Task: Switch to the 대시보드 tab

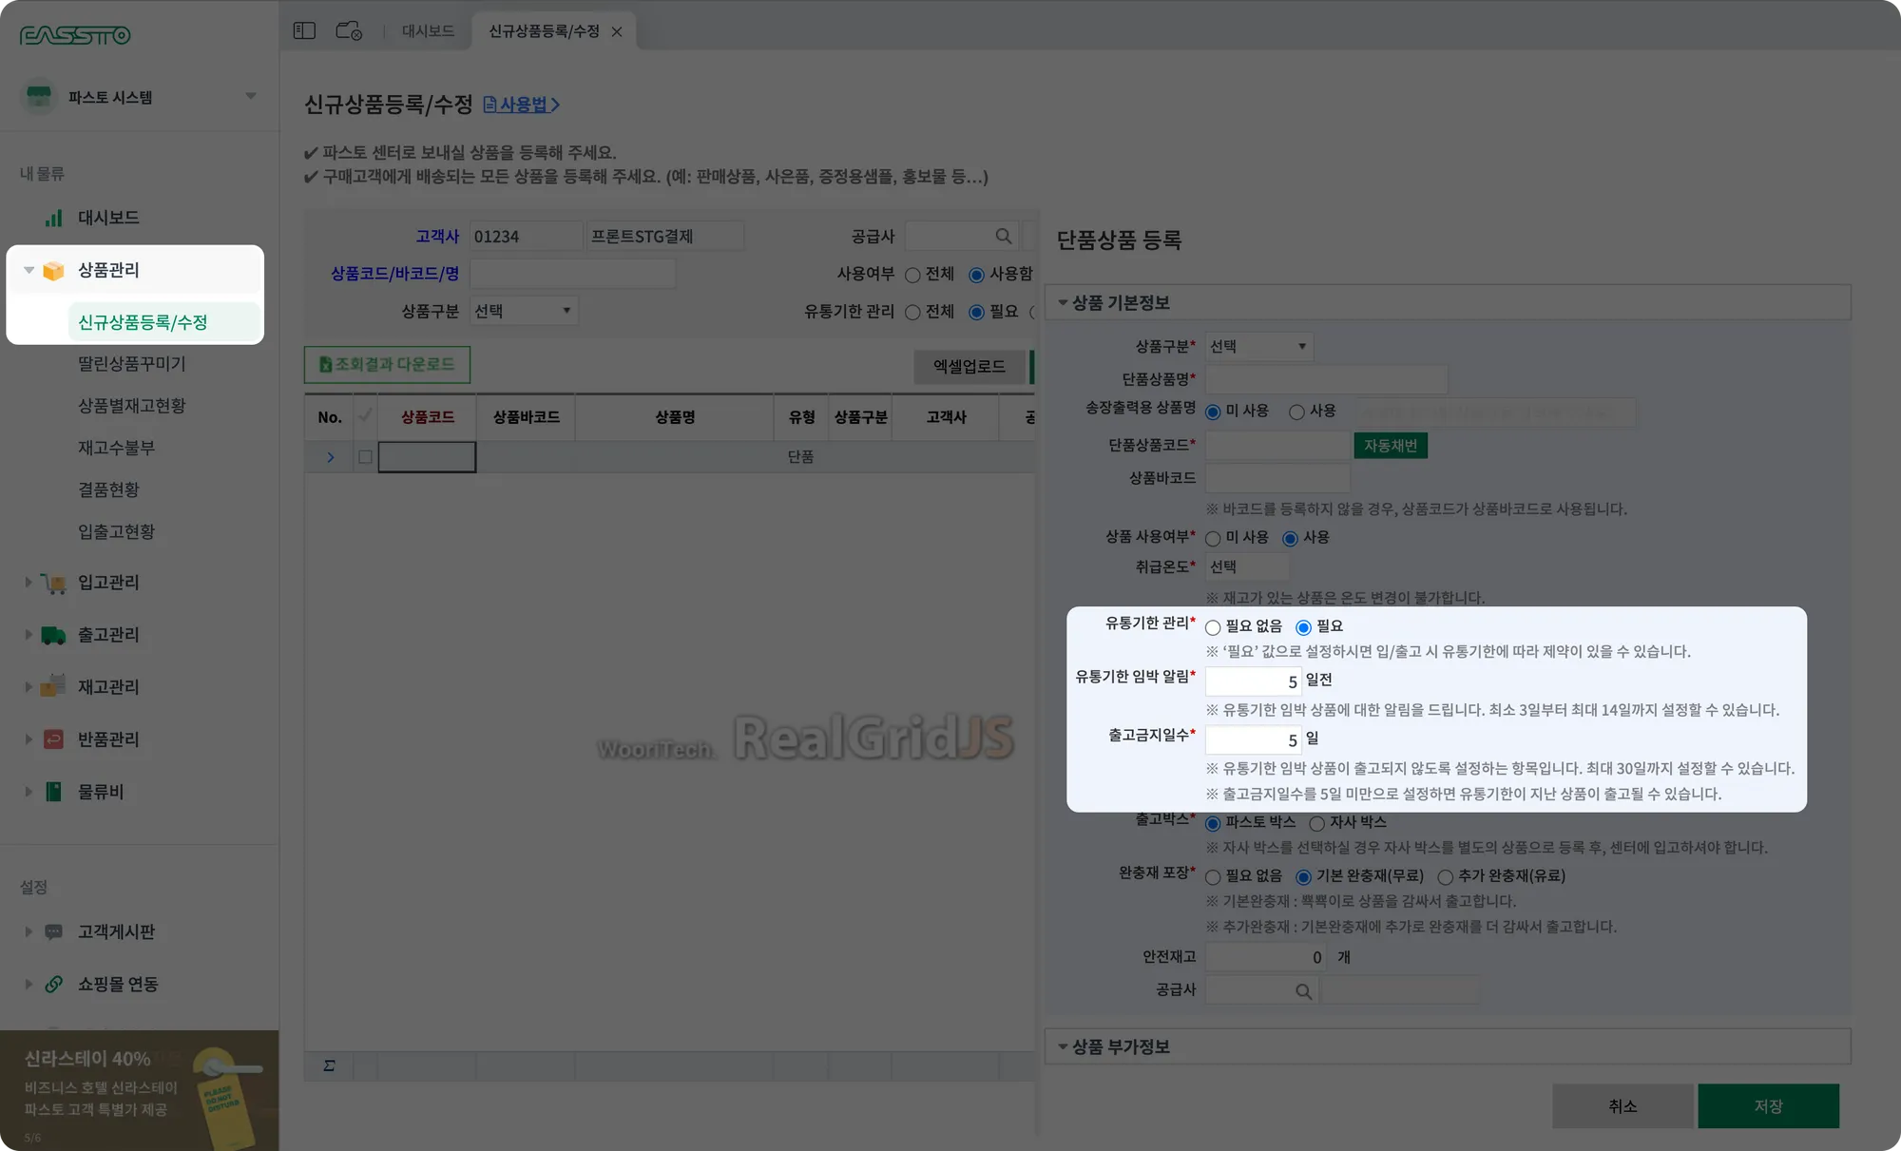Action: (428, 31)
